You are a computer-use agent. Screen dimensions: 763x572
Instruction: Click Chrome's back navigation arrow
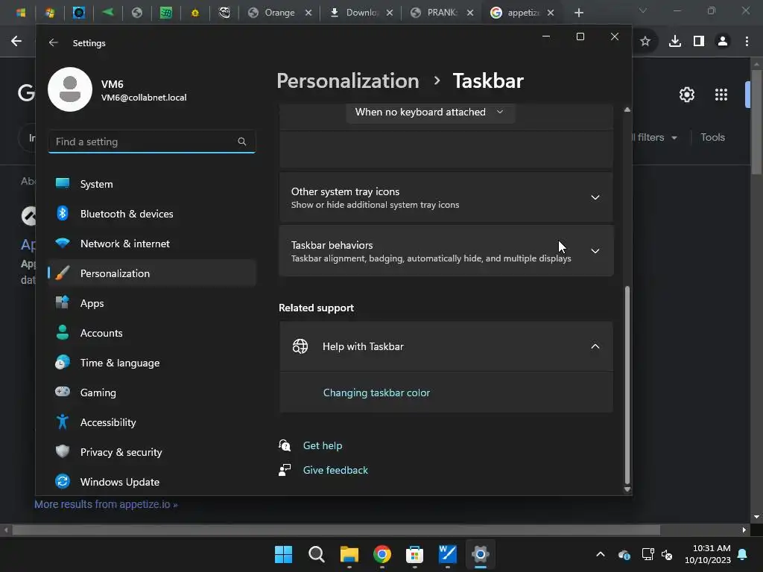(16, 42)
